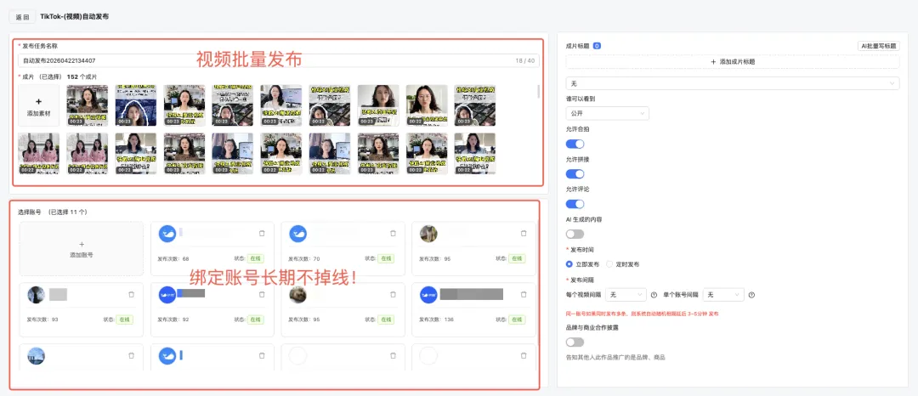918x396 pixels.
Task: Click the 在线 status tag on 发布次数 68 card
Action: [255, 258]
